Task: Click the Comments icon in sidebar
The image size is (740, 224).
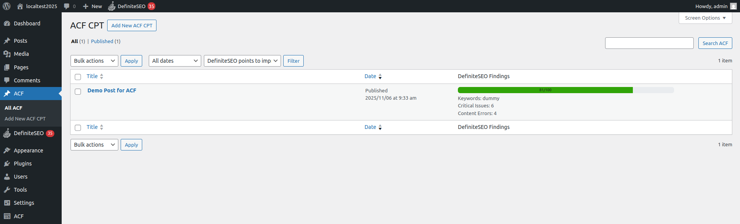Action: pyautogui.click(x=7, y=80)
